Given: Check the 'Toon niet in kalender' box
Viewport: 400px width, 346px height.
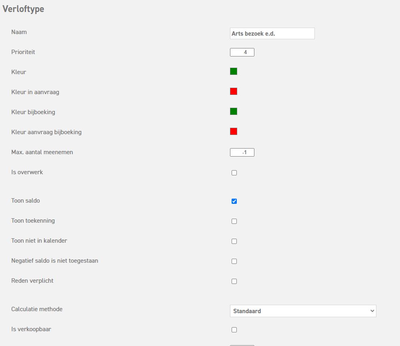Looking at the screenshot, I should pyautogui.click(x=234, y=241).
